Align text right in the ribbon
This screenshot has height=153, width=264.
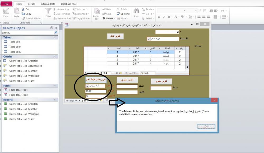pyautogui.click(x=209, y=17)
